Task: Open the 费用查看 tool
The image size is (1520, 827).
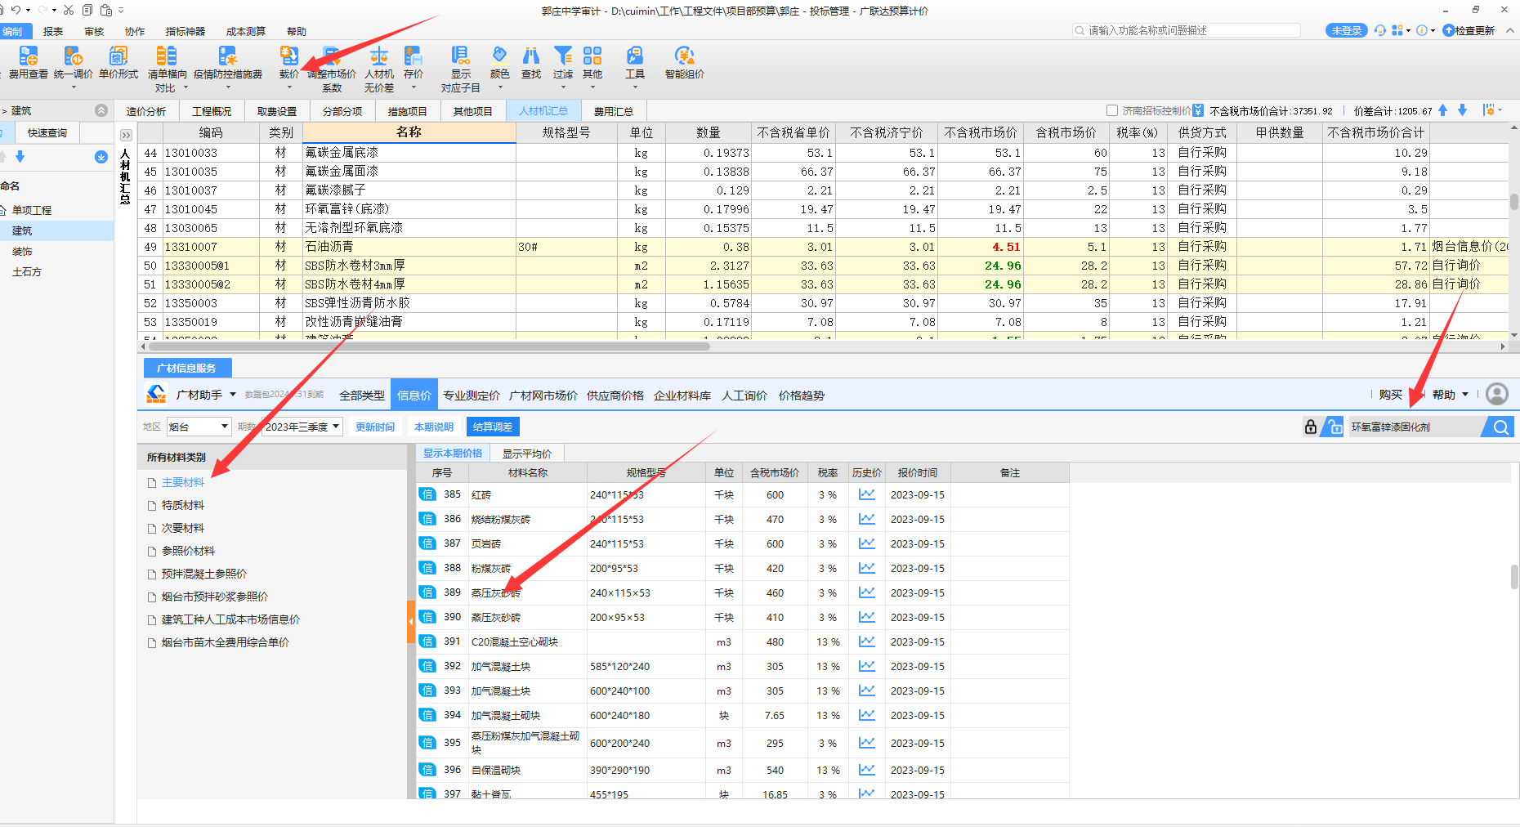Action: click(28, 62)
